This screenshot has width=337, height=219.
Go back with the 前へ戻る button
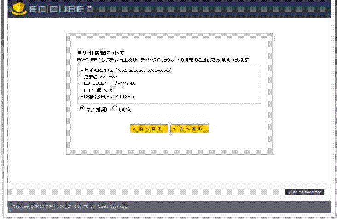[x=149, y=129]
